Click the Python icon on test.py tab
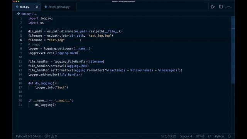This screenshot has width=247, height=139. 17,7
